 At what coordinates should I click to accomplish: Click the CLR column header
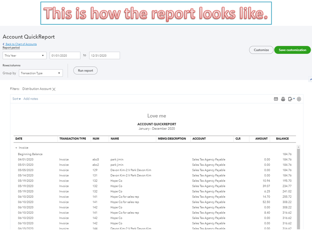(x=238, y=139)
